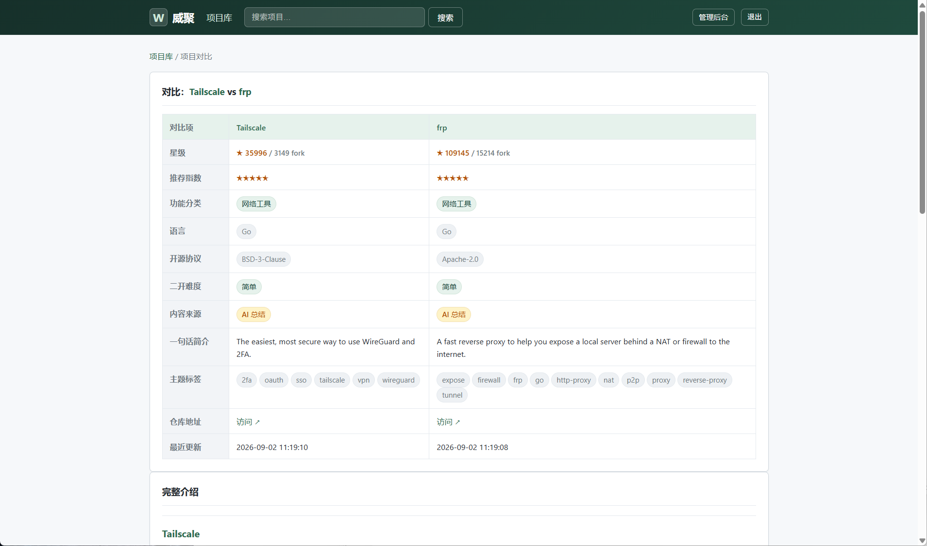Click the vpn topic tag
The width and height of the screenshot is (927, 546).
pyautogui.click(x=364, y=380)
